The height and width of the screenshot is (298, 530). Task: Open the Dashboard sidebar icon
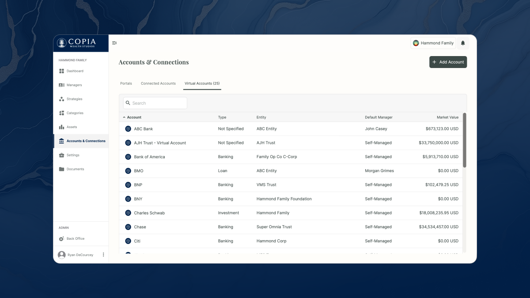[62, 71]
